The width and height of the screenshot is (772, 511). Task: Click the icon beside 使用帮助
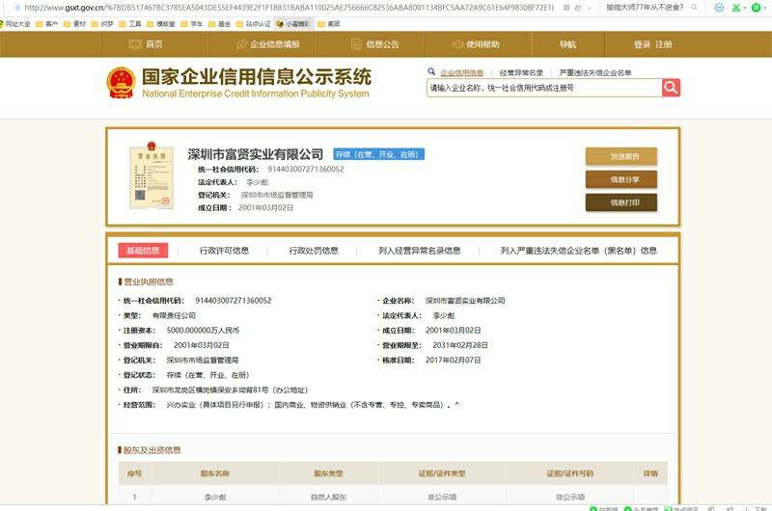[455, 44]
